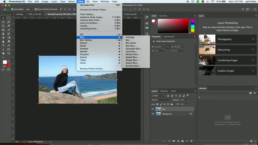Choose Motion Blur... filter
The image size is (258, 145).
133,54
